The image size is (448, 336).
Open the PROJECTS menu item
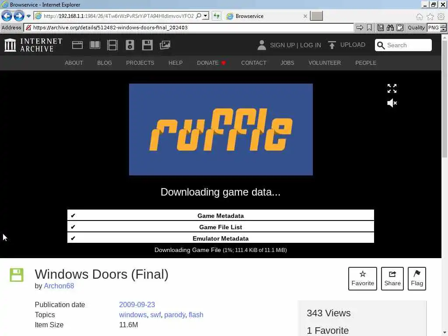[140, 63]
